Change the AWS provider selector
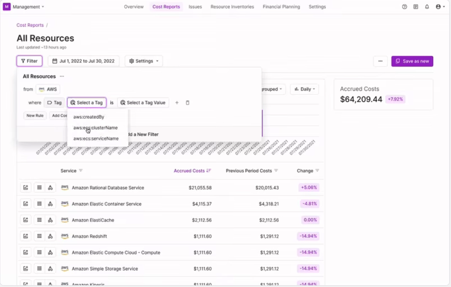This screenshot has width=451, height=287. coord(48,89)
